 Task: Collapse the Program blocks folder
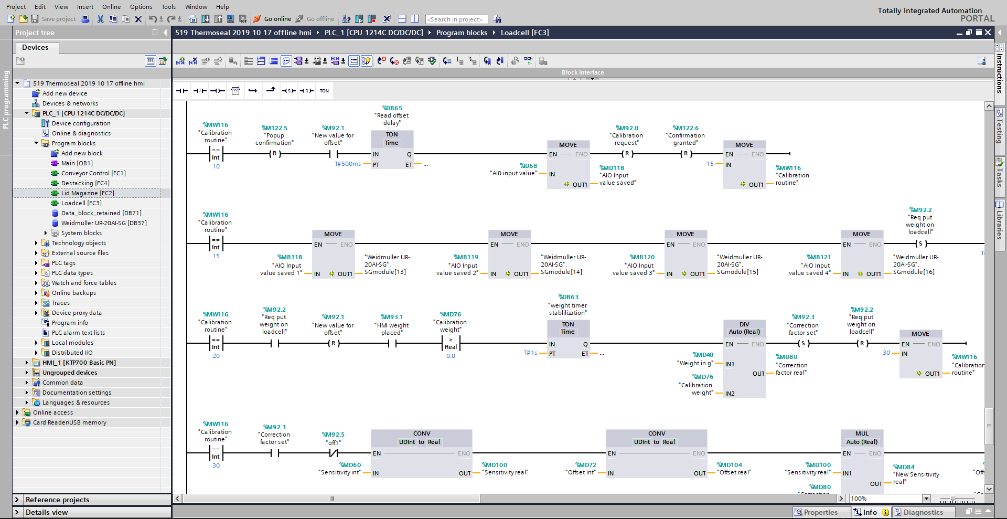point(36,143)
